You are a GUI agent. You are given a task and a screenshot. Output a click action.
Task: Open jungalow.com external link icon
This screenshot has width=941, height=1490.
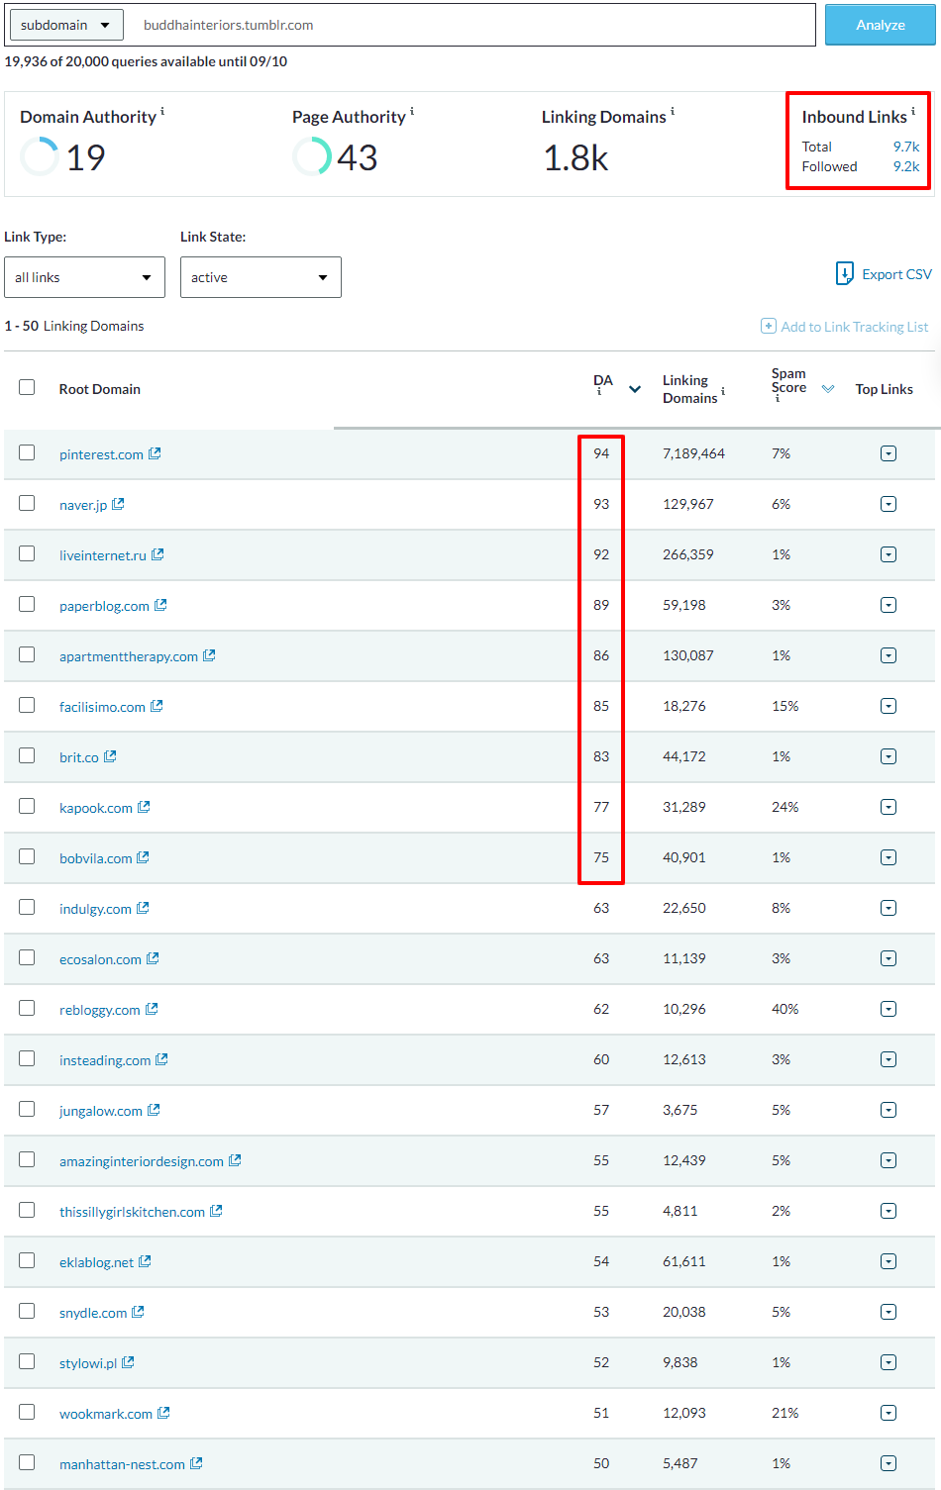point(154,1110)
